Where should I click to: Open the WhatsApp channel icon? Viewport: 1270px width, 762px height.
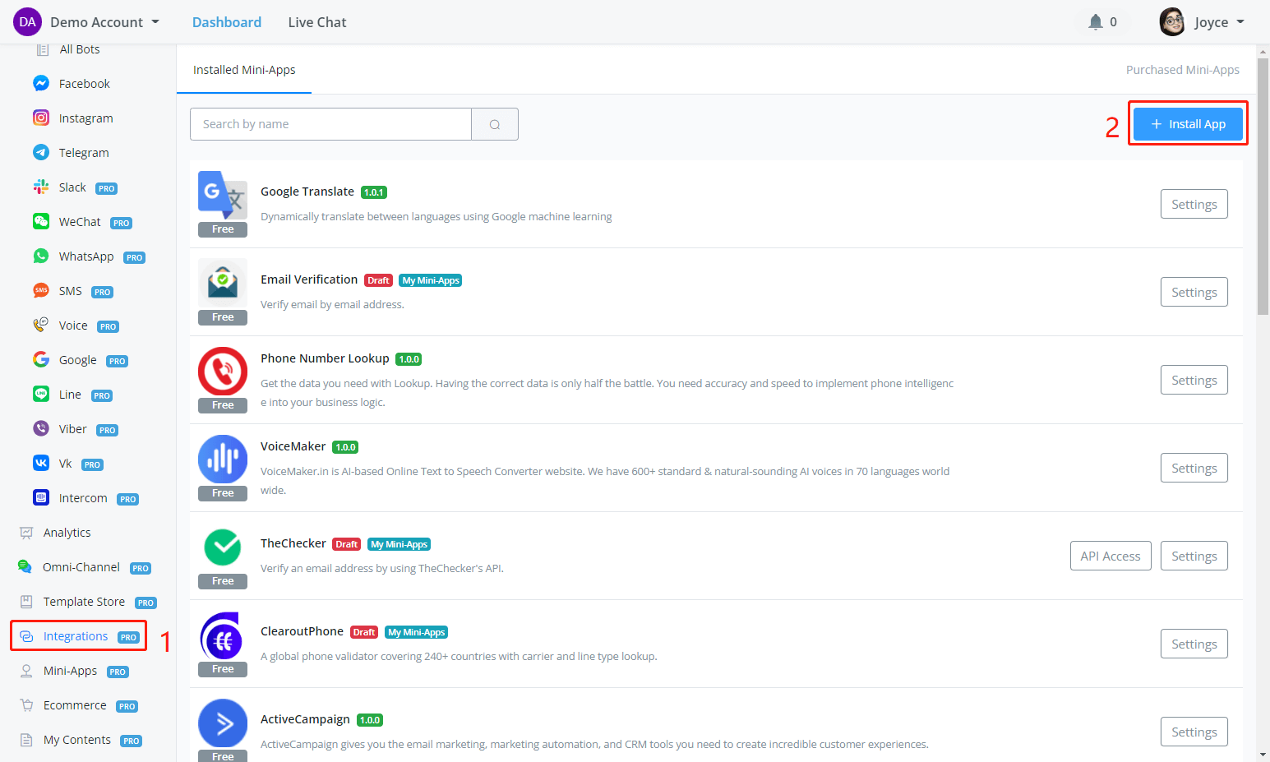click(x=41, y=256)
